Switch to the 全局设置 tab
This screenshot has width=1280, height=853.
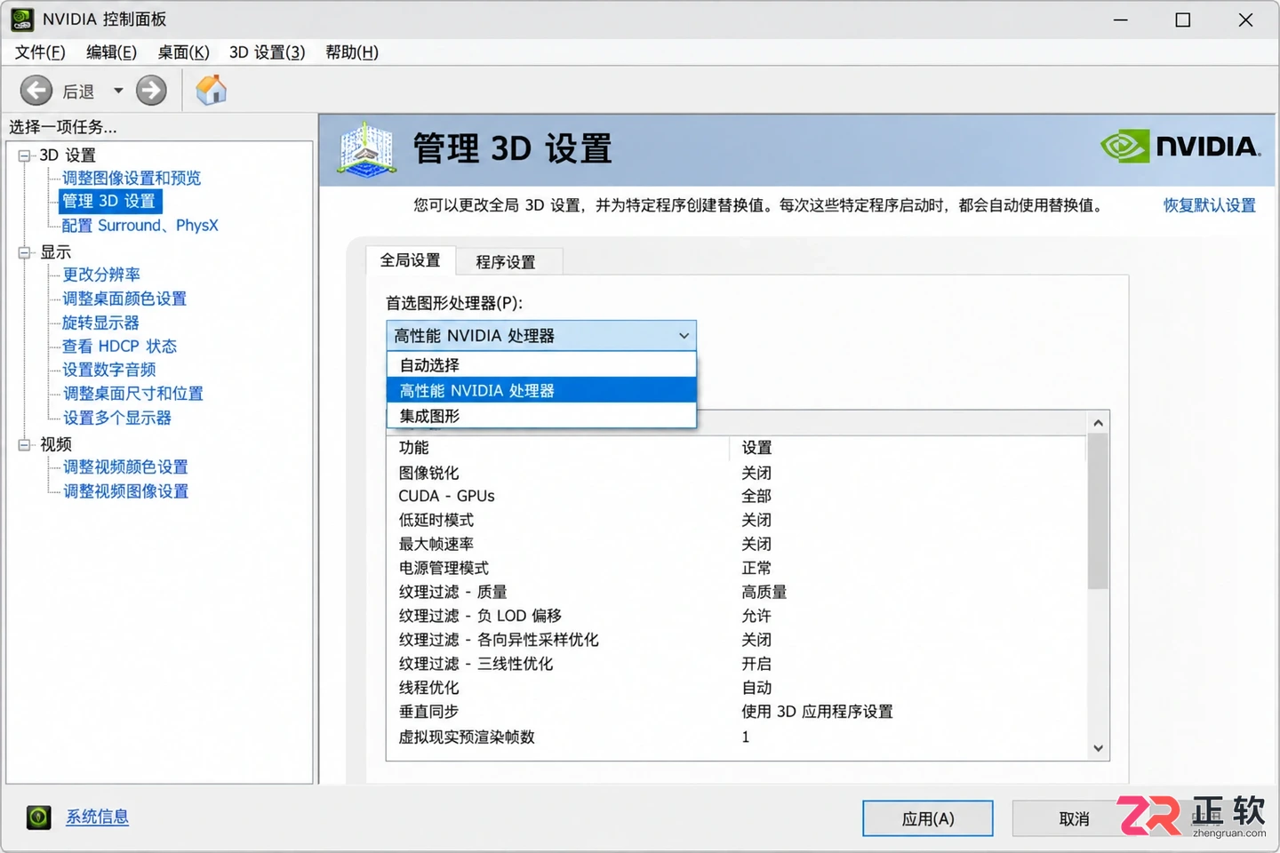411,260
